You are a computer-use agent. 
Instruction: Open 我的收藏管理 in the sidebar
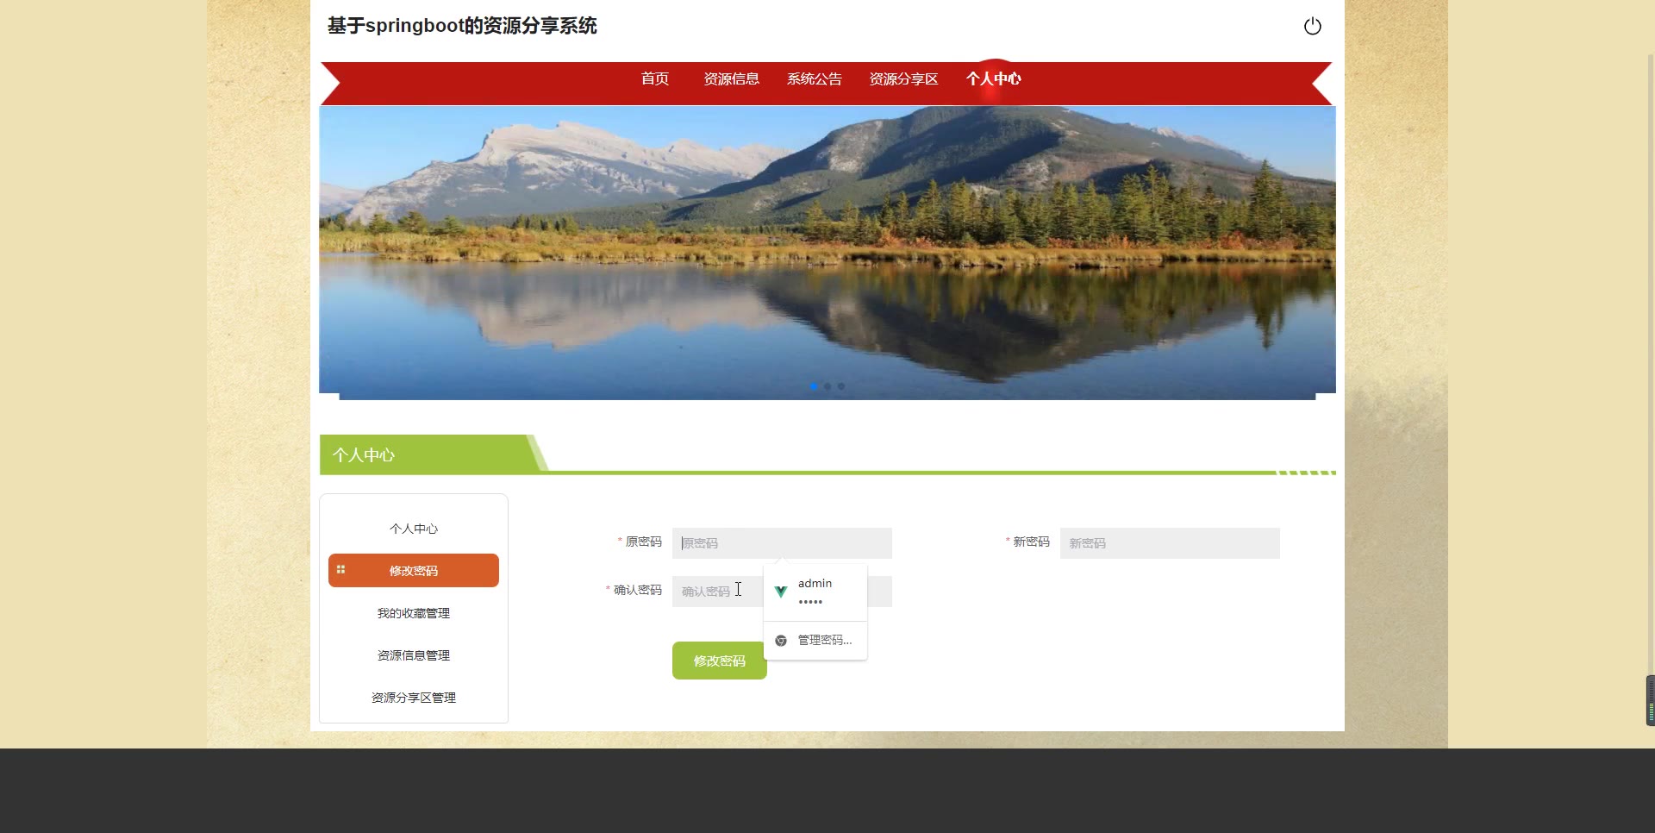point(414,613)
